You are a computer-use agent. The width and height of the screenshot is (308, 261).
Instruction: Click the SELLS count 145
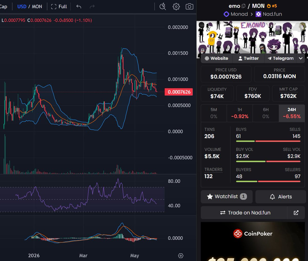[296, 136]
